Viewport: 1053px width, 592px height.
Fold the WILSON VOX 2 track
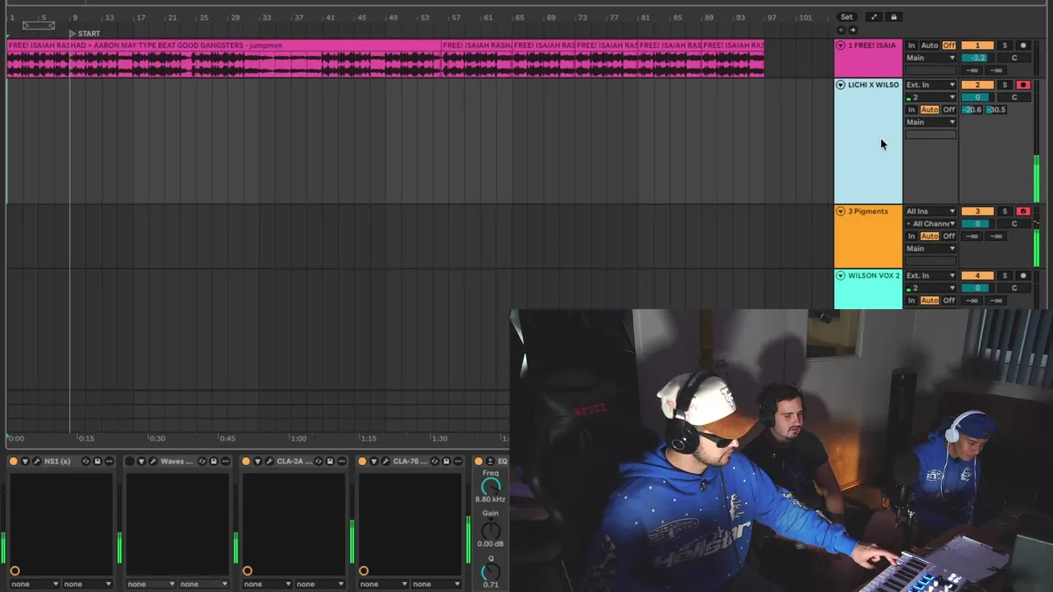(841, 275)
